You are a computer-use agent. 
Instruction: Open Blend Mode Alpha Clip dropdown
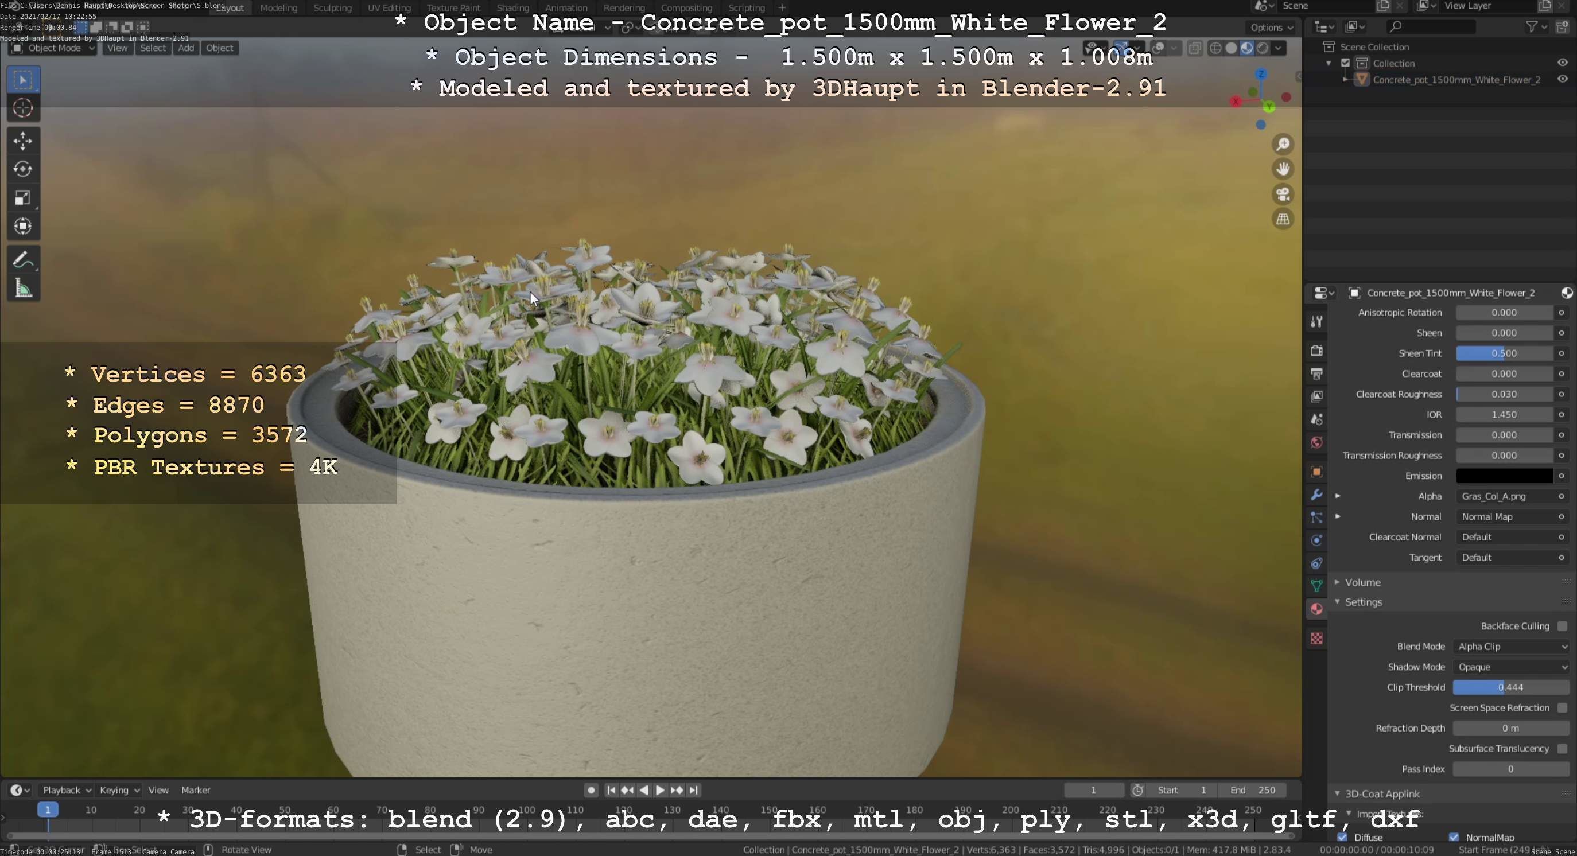coord(1511,647)
